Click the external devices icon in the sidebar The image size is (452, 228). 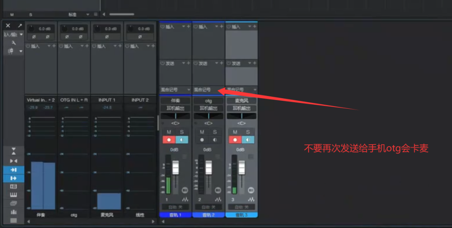(14, 203)
